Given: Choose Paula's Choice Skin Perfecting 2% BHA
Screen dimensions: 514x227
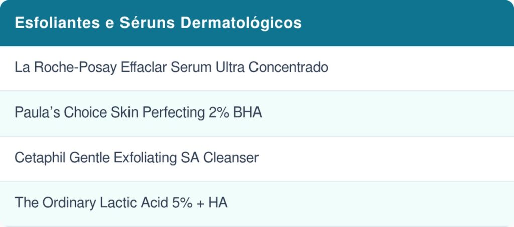Looking at the screenshot, I should pyautogui.click(x=257, y=113).
